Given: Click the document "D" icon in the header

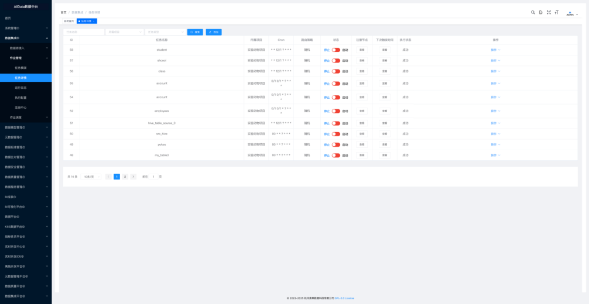Looking at the screenshot, I should coord(540,12).
